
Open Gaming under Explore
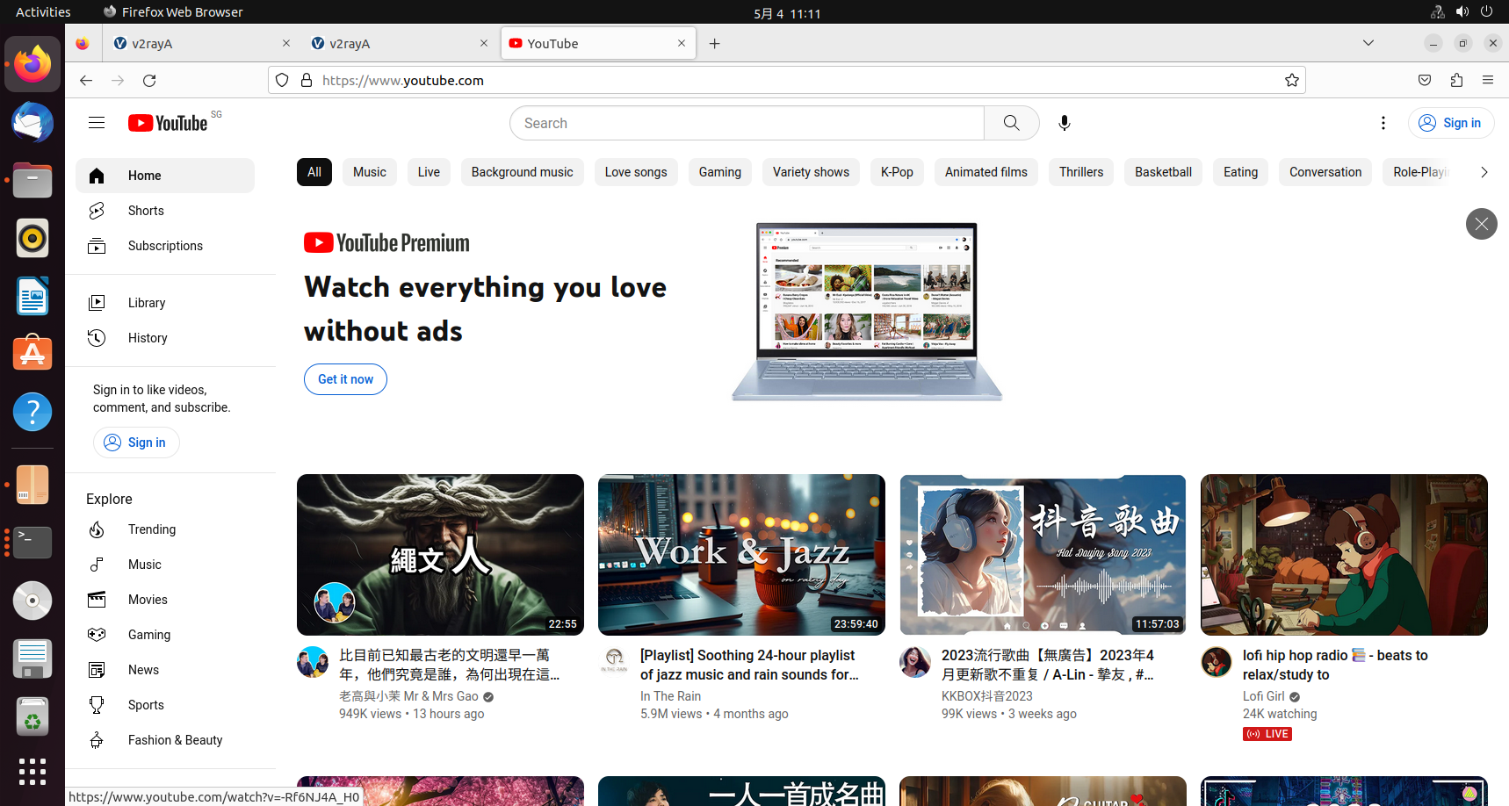pos(165,635)
